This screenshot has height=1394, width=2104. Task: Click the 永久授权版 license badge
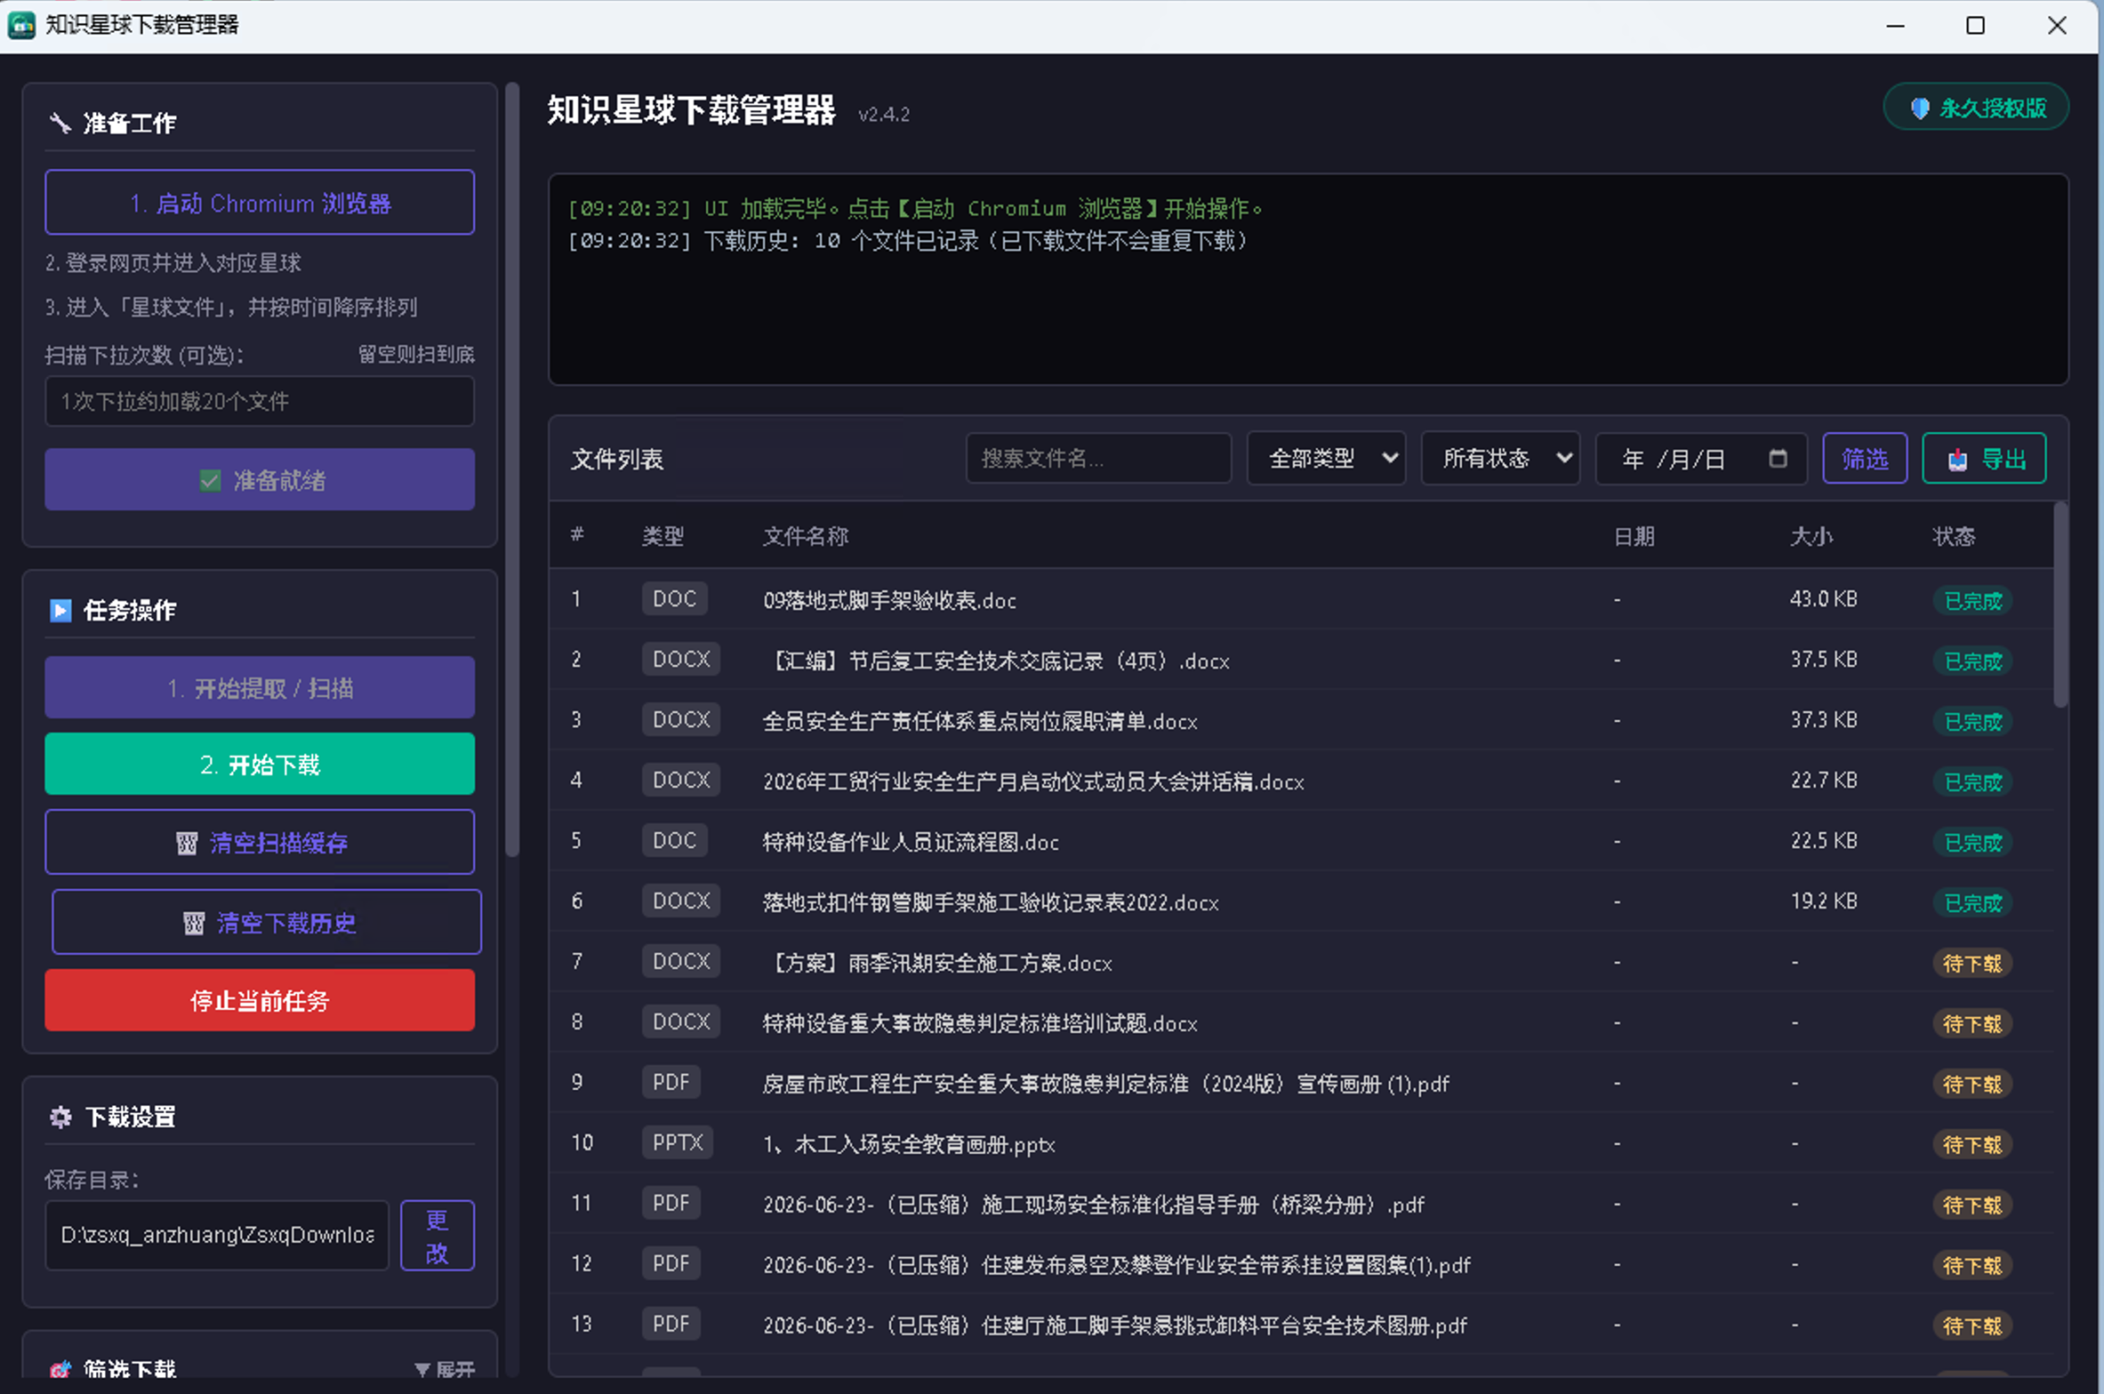pos(1976,108)
